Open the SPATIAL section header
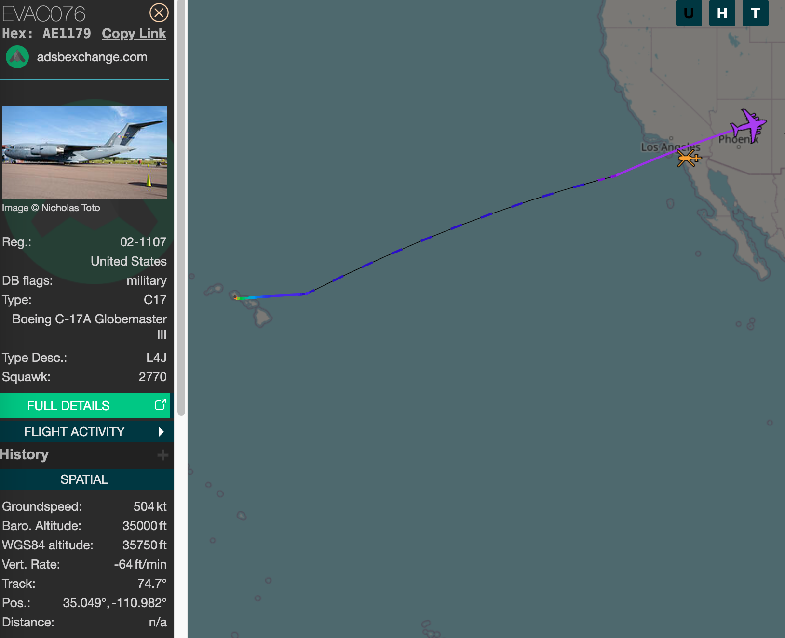Viewport: 785px width, 638px height. 85,479
